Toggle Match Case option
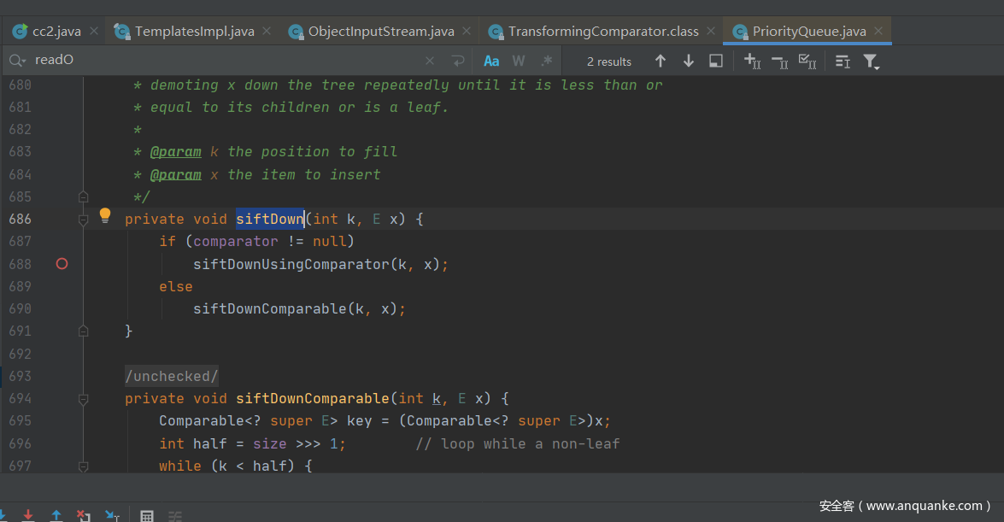1004x522 pixels. (491, 61)
